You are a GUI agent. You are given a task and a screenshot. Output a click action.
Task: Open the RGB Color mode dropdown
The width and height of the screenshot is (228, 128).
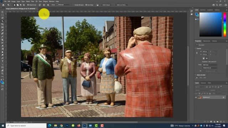tap(210, 65)
